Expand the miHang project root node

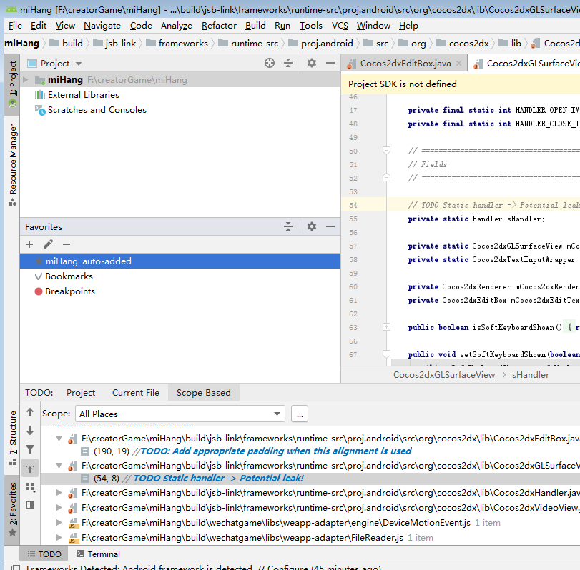click(x=26, y=80)
